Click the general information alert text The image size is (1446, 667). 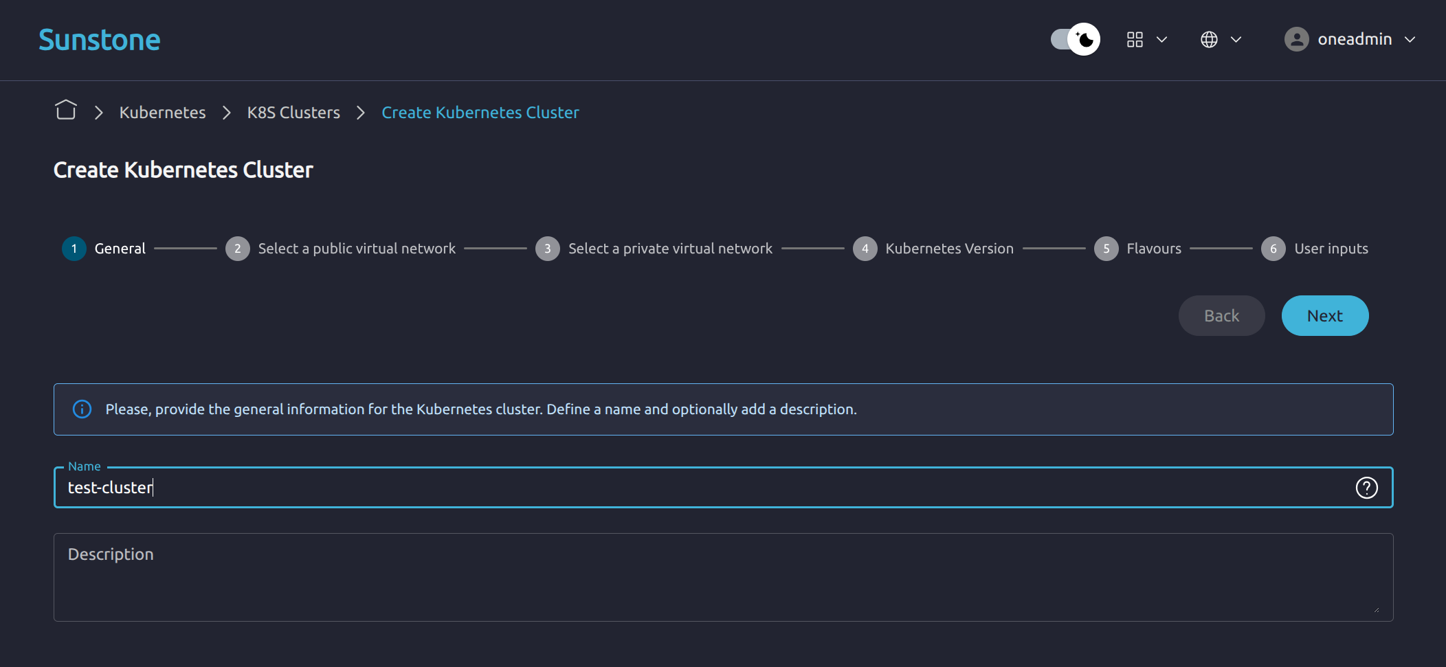coord(481,409)
